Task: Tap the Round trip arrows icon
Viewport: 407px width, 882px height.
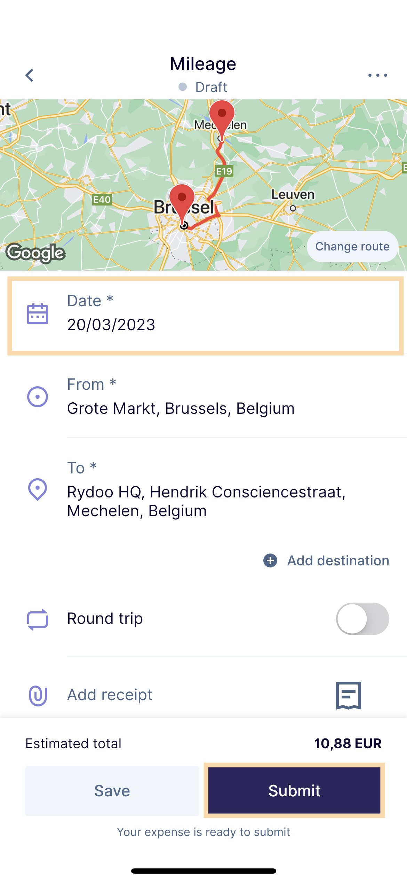Action: tap(38, 619)
